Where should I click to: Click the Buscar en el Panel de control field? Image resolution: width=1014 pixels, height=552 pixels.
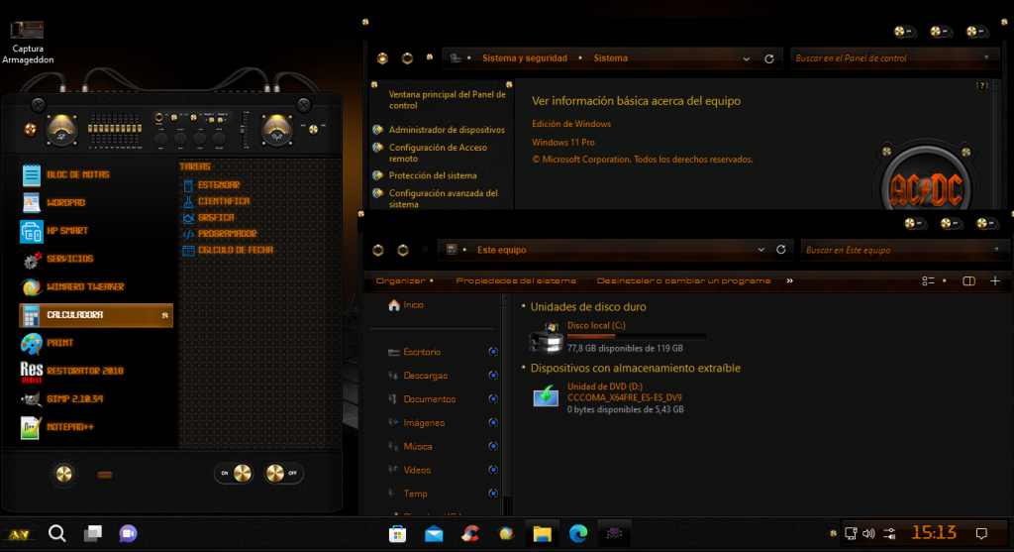[892, 58]
